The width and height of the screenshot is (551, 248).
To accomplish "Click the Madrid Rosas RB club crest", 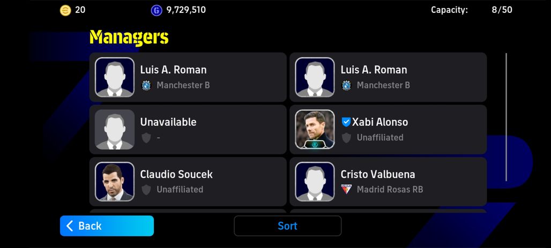I will pyautogui.click(x=346, y=189).
